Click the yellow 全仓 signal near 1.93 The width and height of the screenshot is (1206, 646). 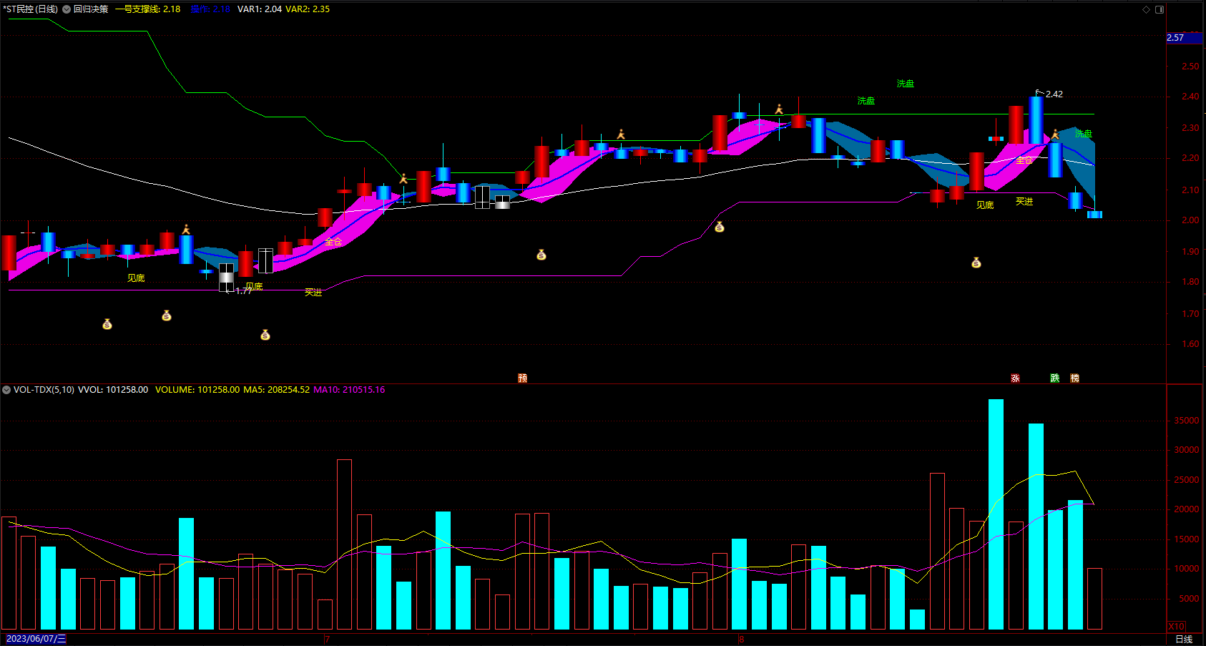(x=333, y=242)
